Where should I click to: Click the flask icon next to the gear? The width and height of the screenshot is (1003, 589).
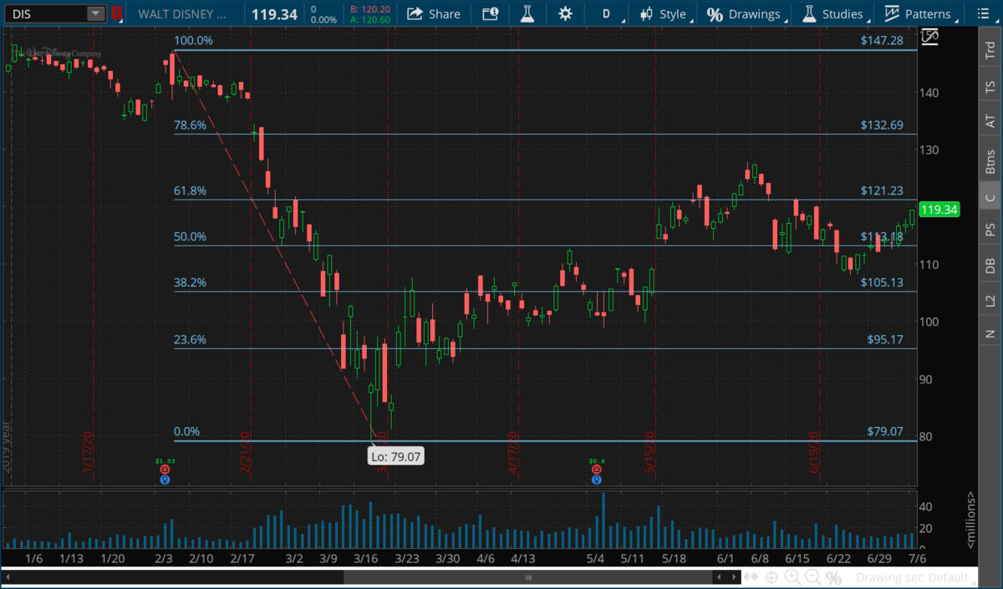(527, 13)
